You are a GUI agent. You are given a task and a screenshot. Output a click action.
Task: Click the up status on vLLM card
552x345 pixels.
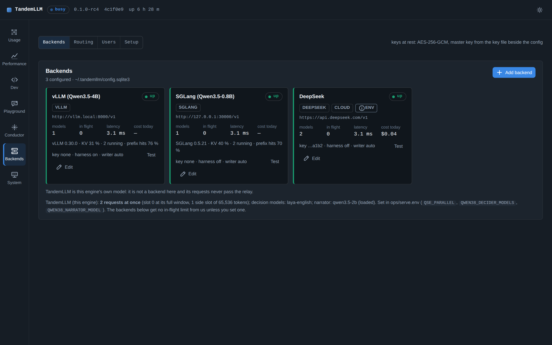point(150,97)
